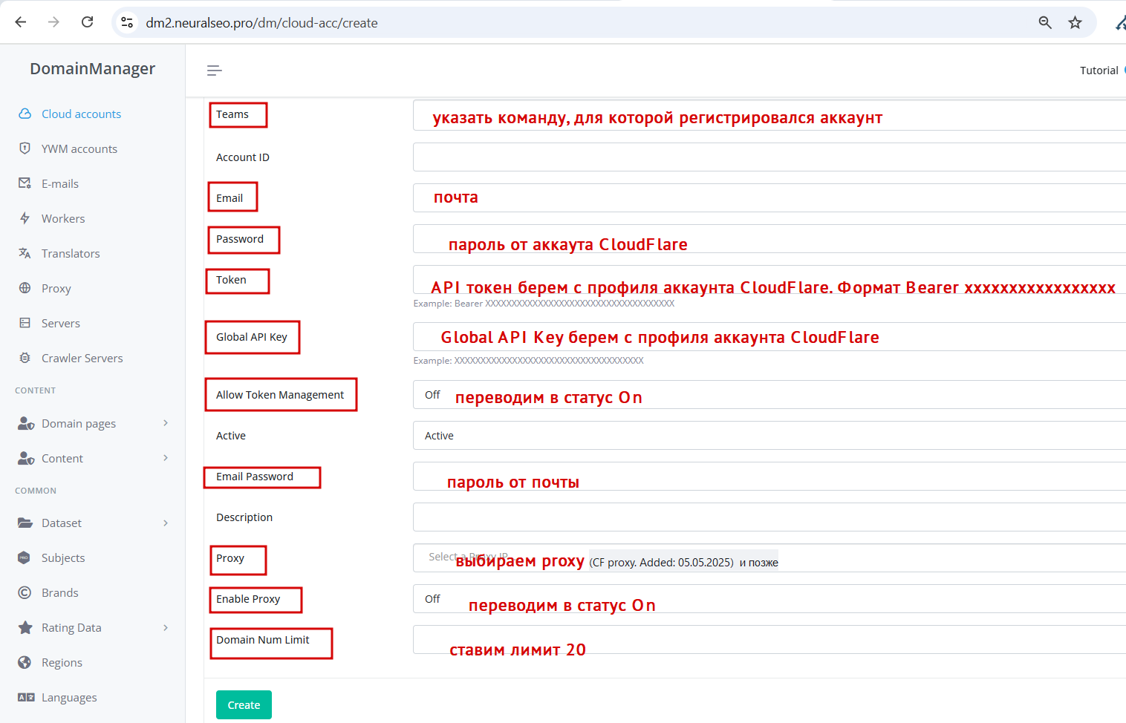
Task: Click the Account ID input field
Action: (x=769, y=157)
